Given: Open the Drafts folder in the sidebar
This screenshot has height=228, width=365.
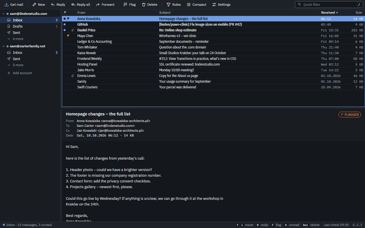Looking at the screenshot, I should (x=31, y=26).
